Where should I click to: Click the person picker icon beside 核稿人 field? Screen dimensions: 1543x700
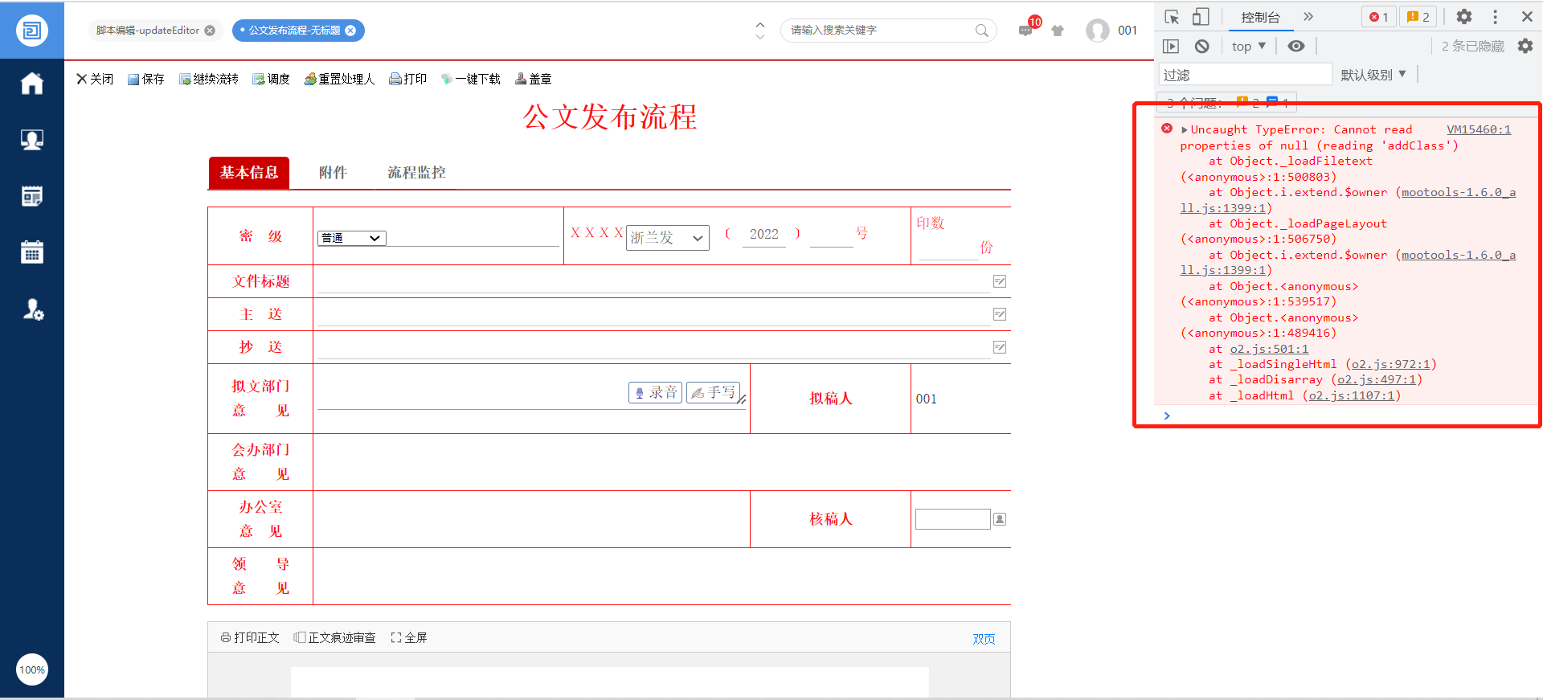point(1000,519)
